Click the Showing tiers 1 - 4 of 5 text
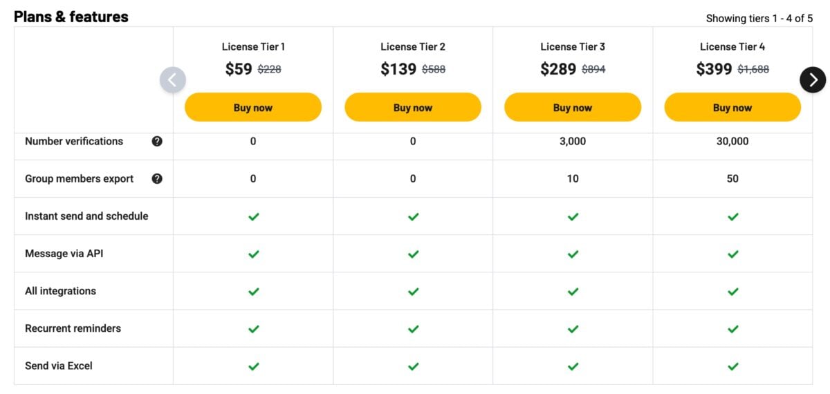 [759, 19]
